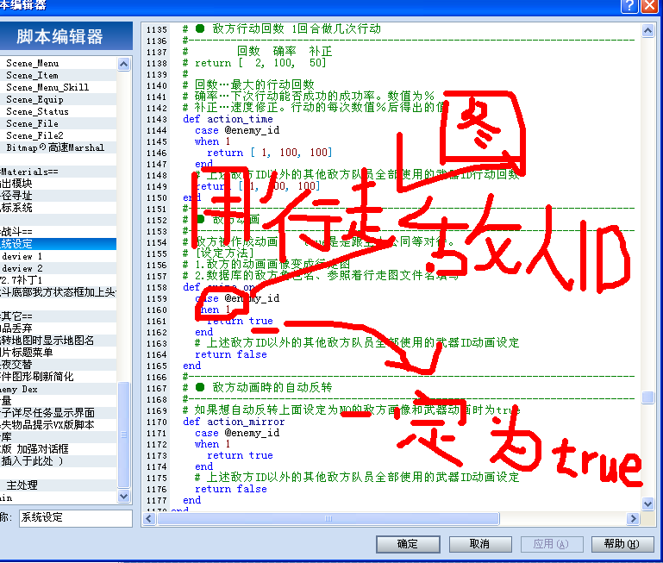
Task: Click the 帮助(H) button
Action: (x=622, y=544)
